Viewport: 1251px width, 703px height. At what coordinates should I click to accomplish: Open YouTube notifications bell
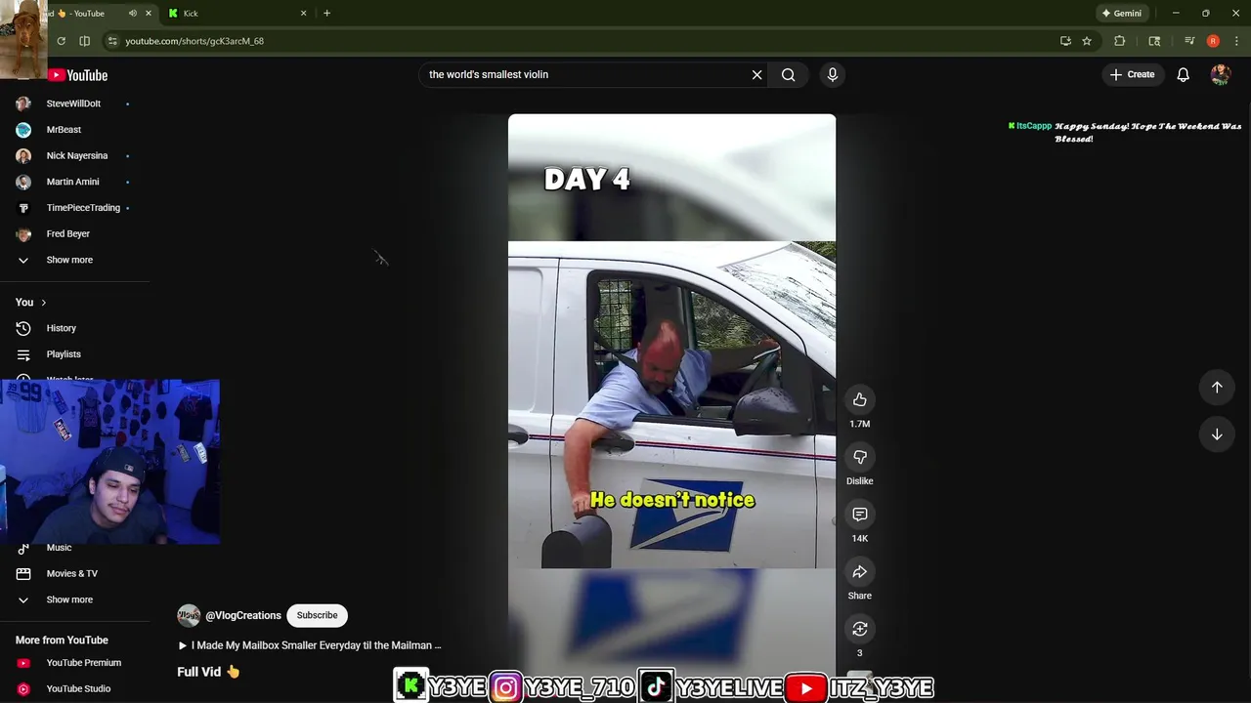tap(1183, 74)
